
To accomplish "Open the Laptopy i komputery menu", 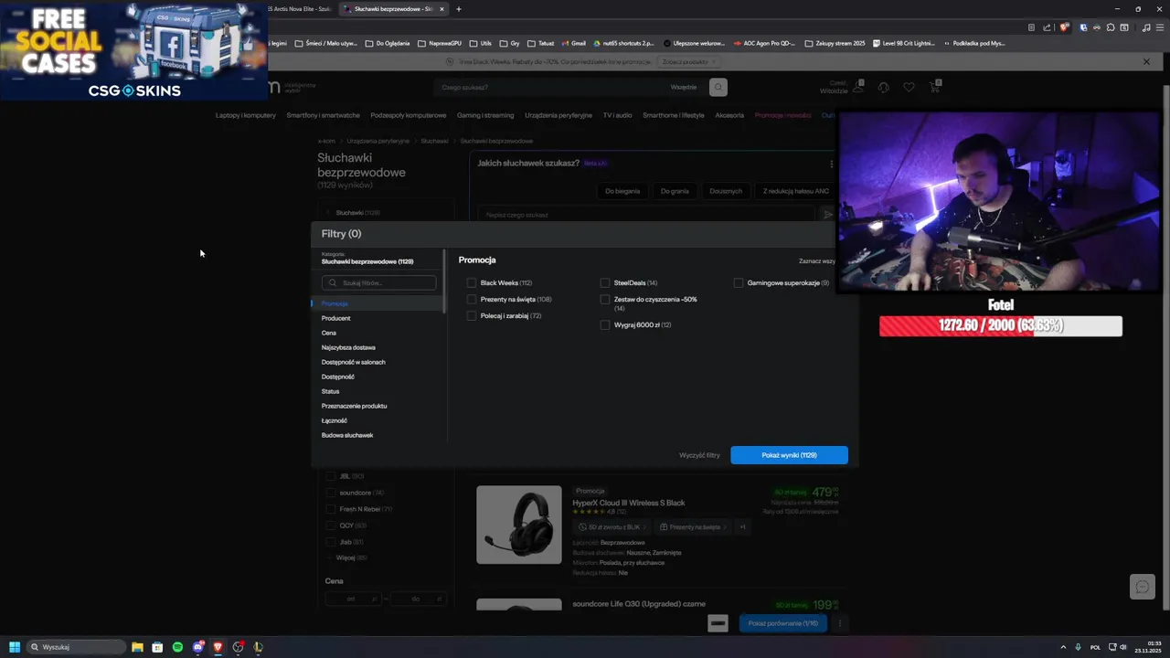I will (x=245, y=116).
